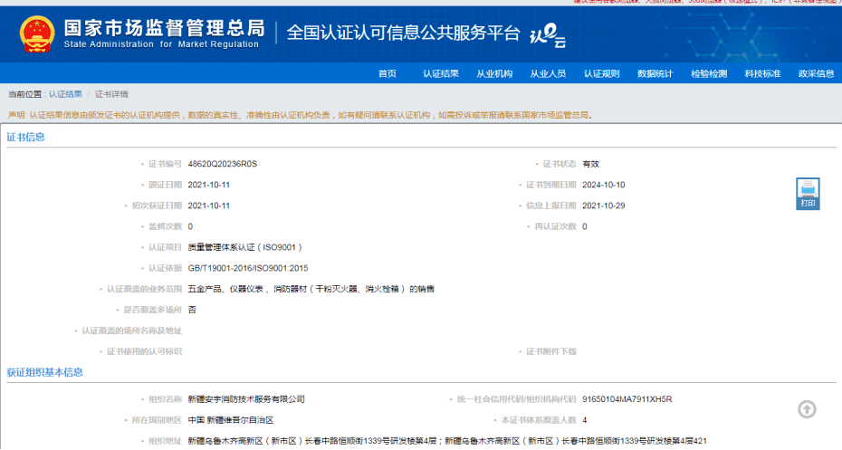Click GB/T19001-2016/ISO9001:2015 standard text

pos(248,268)
